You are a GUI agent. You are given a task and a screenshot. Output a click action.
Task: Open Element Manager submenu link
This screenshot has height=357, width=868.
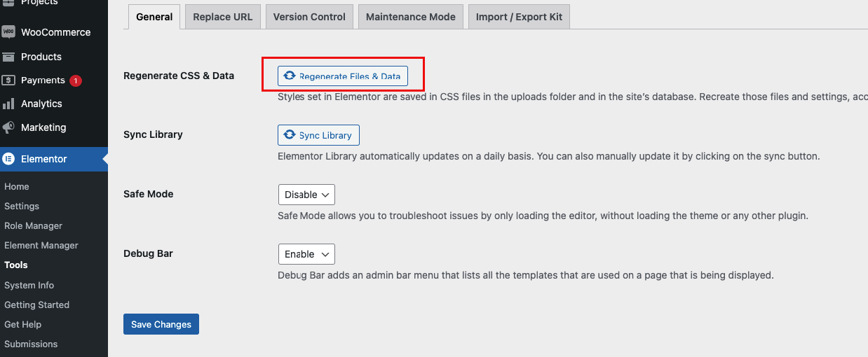[x=41, y=246]
